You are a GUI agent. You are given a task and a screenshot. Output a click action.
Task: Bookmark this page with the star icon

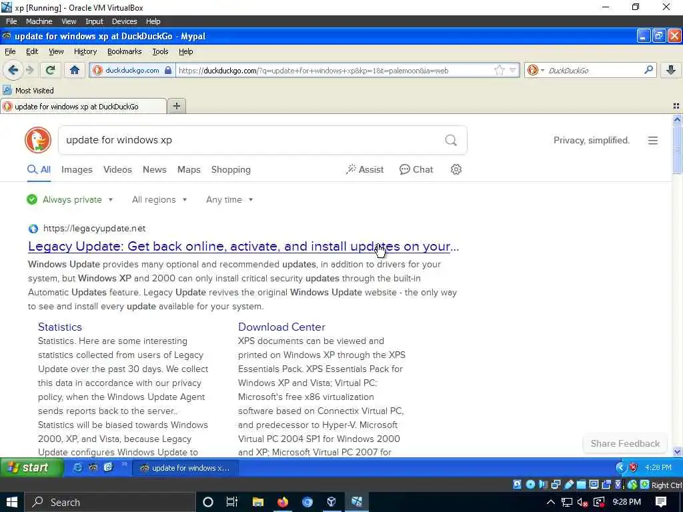tap(499, 70)
